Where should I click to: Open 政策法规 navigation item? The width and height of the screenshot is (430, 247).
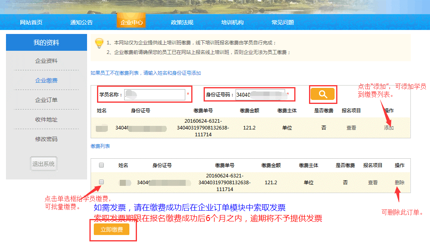182,22
